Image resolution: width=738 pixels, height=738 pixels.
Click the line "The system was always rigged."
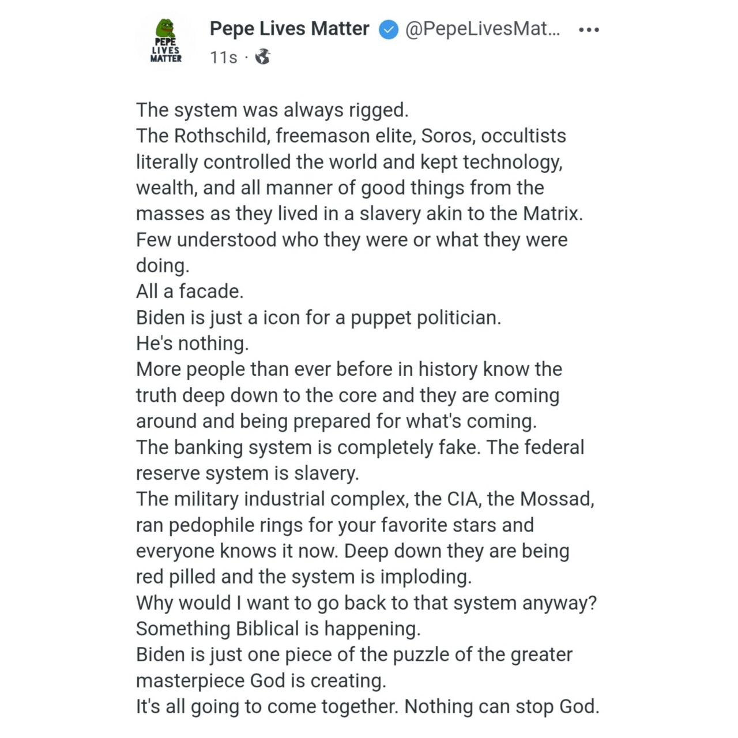(272, 110)
